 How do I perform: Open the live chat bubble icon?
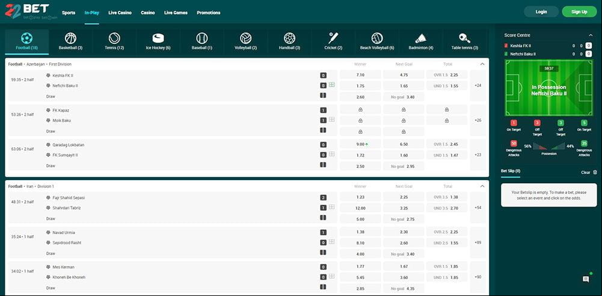point(586,280)
